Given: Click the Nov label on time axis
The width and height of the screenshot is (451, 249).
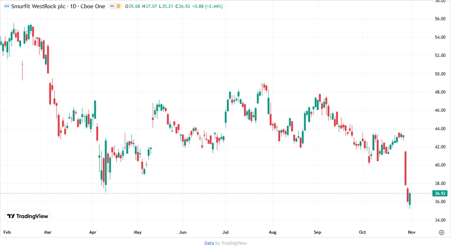Looking at the screenshot, I should coord(411,232).
